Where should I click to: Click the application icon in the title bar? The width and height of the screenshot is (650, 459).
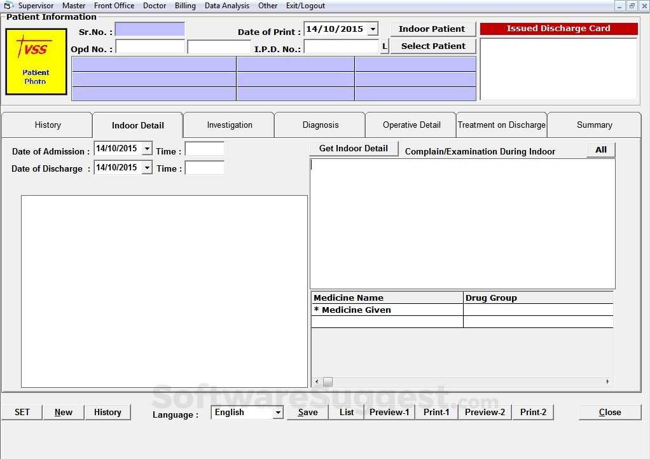[6, 5]
